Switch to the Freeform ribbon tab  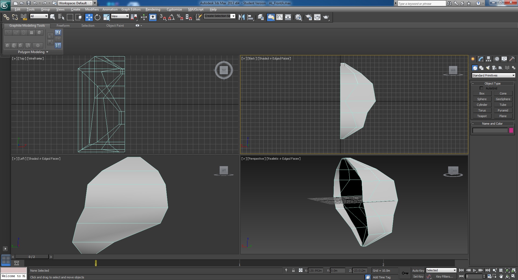pos(63,26)
